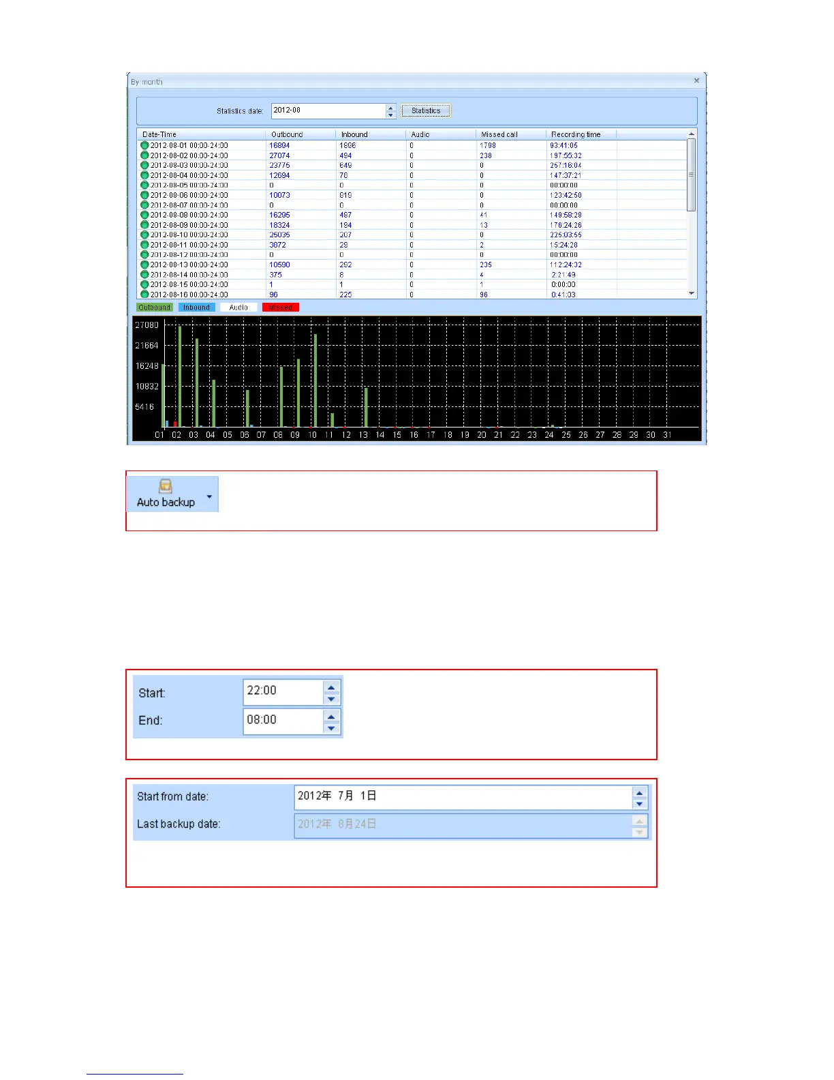Decrease the Start from date with down arrow
834x1080 pixels.
pyautogui.click(x=639, y=804)
